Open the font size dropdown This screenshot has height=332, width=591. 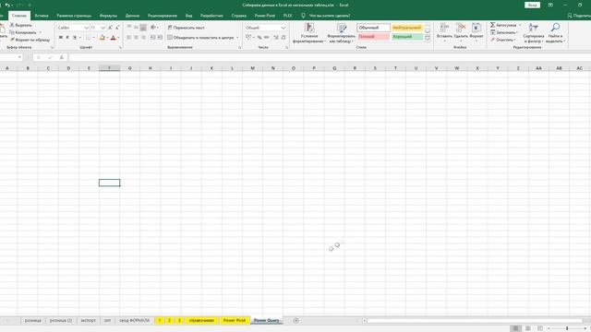coord(103,28)
